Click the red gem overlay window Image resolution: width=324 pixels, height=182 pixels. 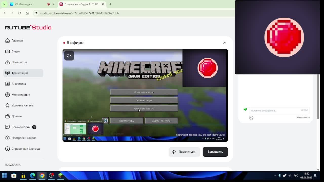click(277, 37)
